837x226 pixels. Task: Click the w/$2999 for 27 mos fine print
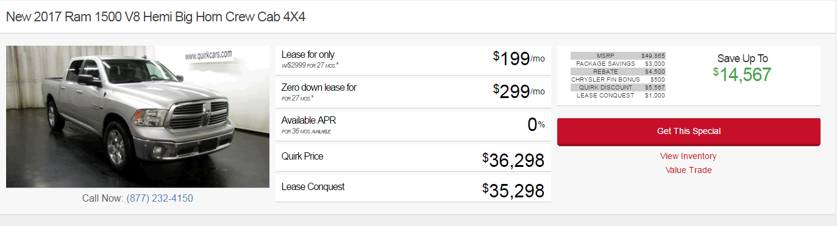click(x=310, y=65)
